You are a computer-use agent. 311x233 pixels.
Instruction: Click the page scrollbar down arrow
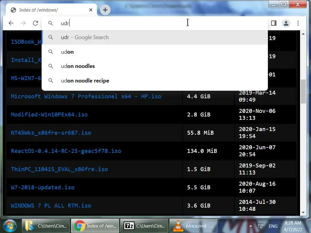tap(303, 212)
